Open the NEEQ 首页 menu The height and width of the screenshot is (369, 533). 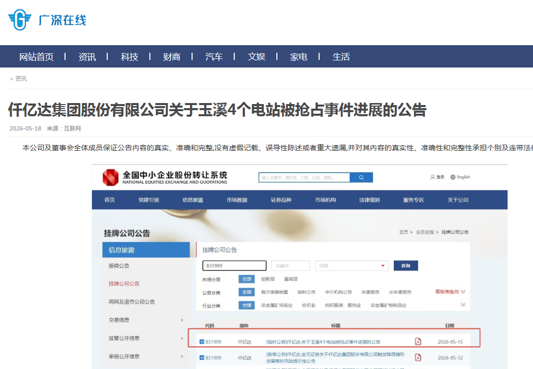pyautogui.click(x=109, y=200)
